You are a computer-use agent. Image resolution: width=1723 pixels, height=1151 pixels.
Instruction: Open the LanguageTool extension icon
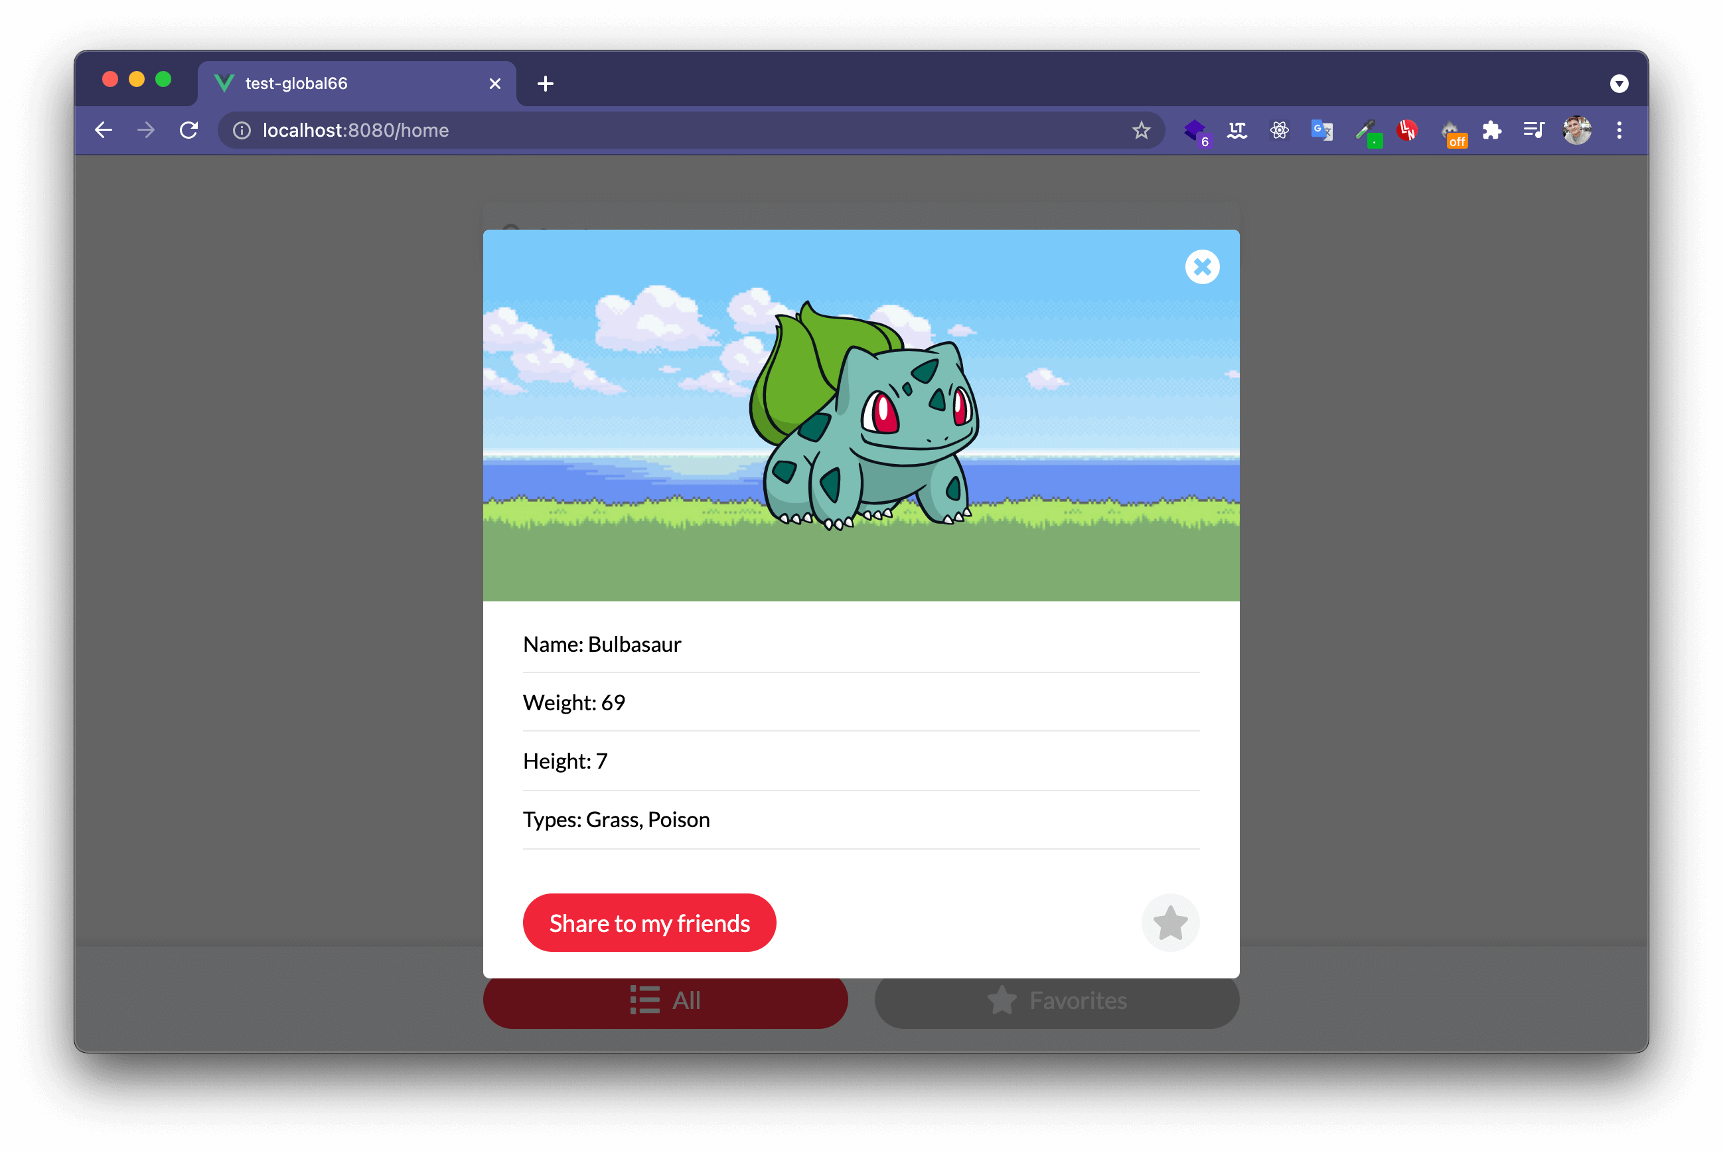click(1236, 131)
